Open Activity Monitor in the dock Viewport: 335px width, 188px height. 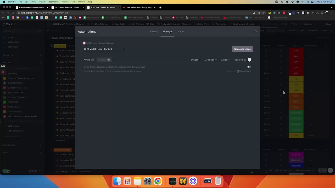tap(172, 181)
